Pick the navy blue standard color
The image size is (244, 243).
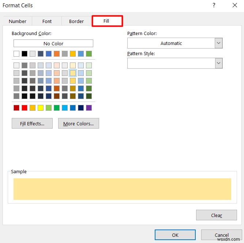(81, 108)
